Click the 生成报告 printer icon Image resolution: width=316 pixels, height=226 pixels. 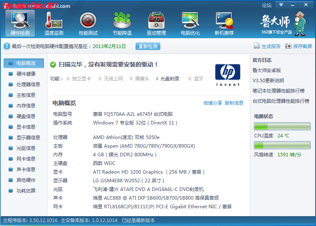coord(257,46)
